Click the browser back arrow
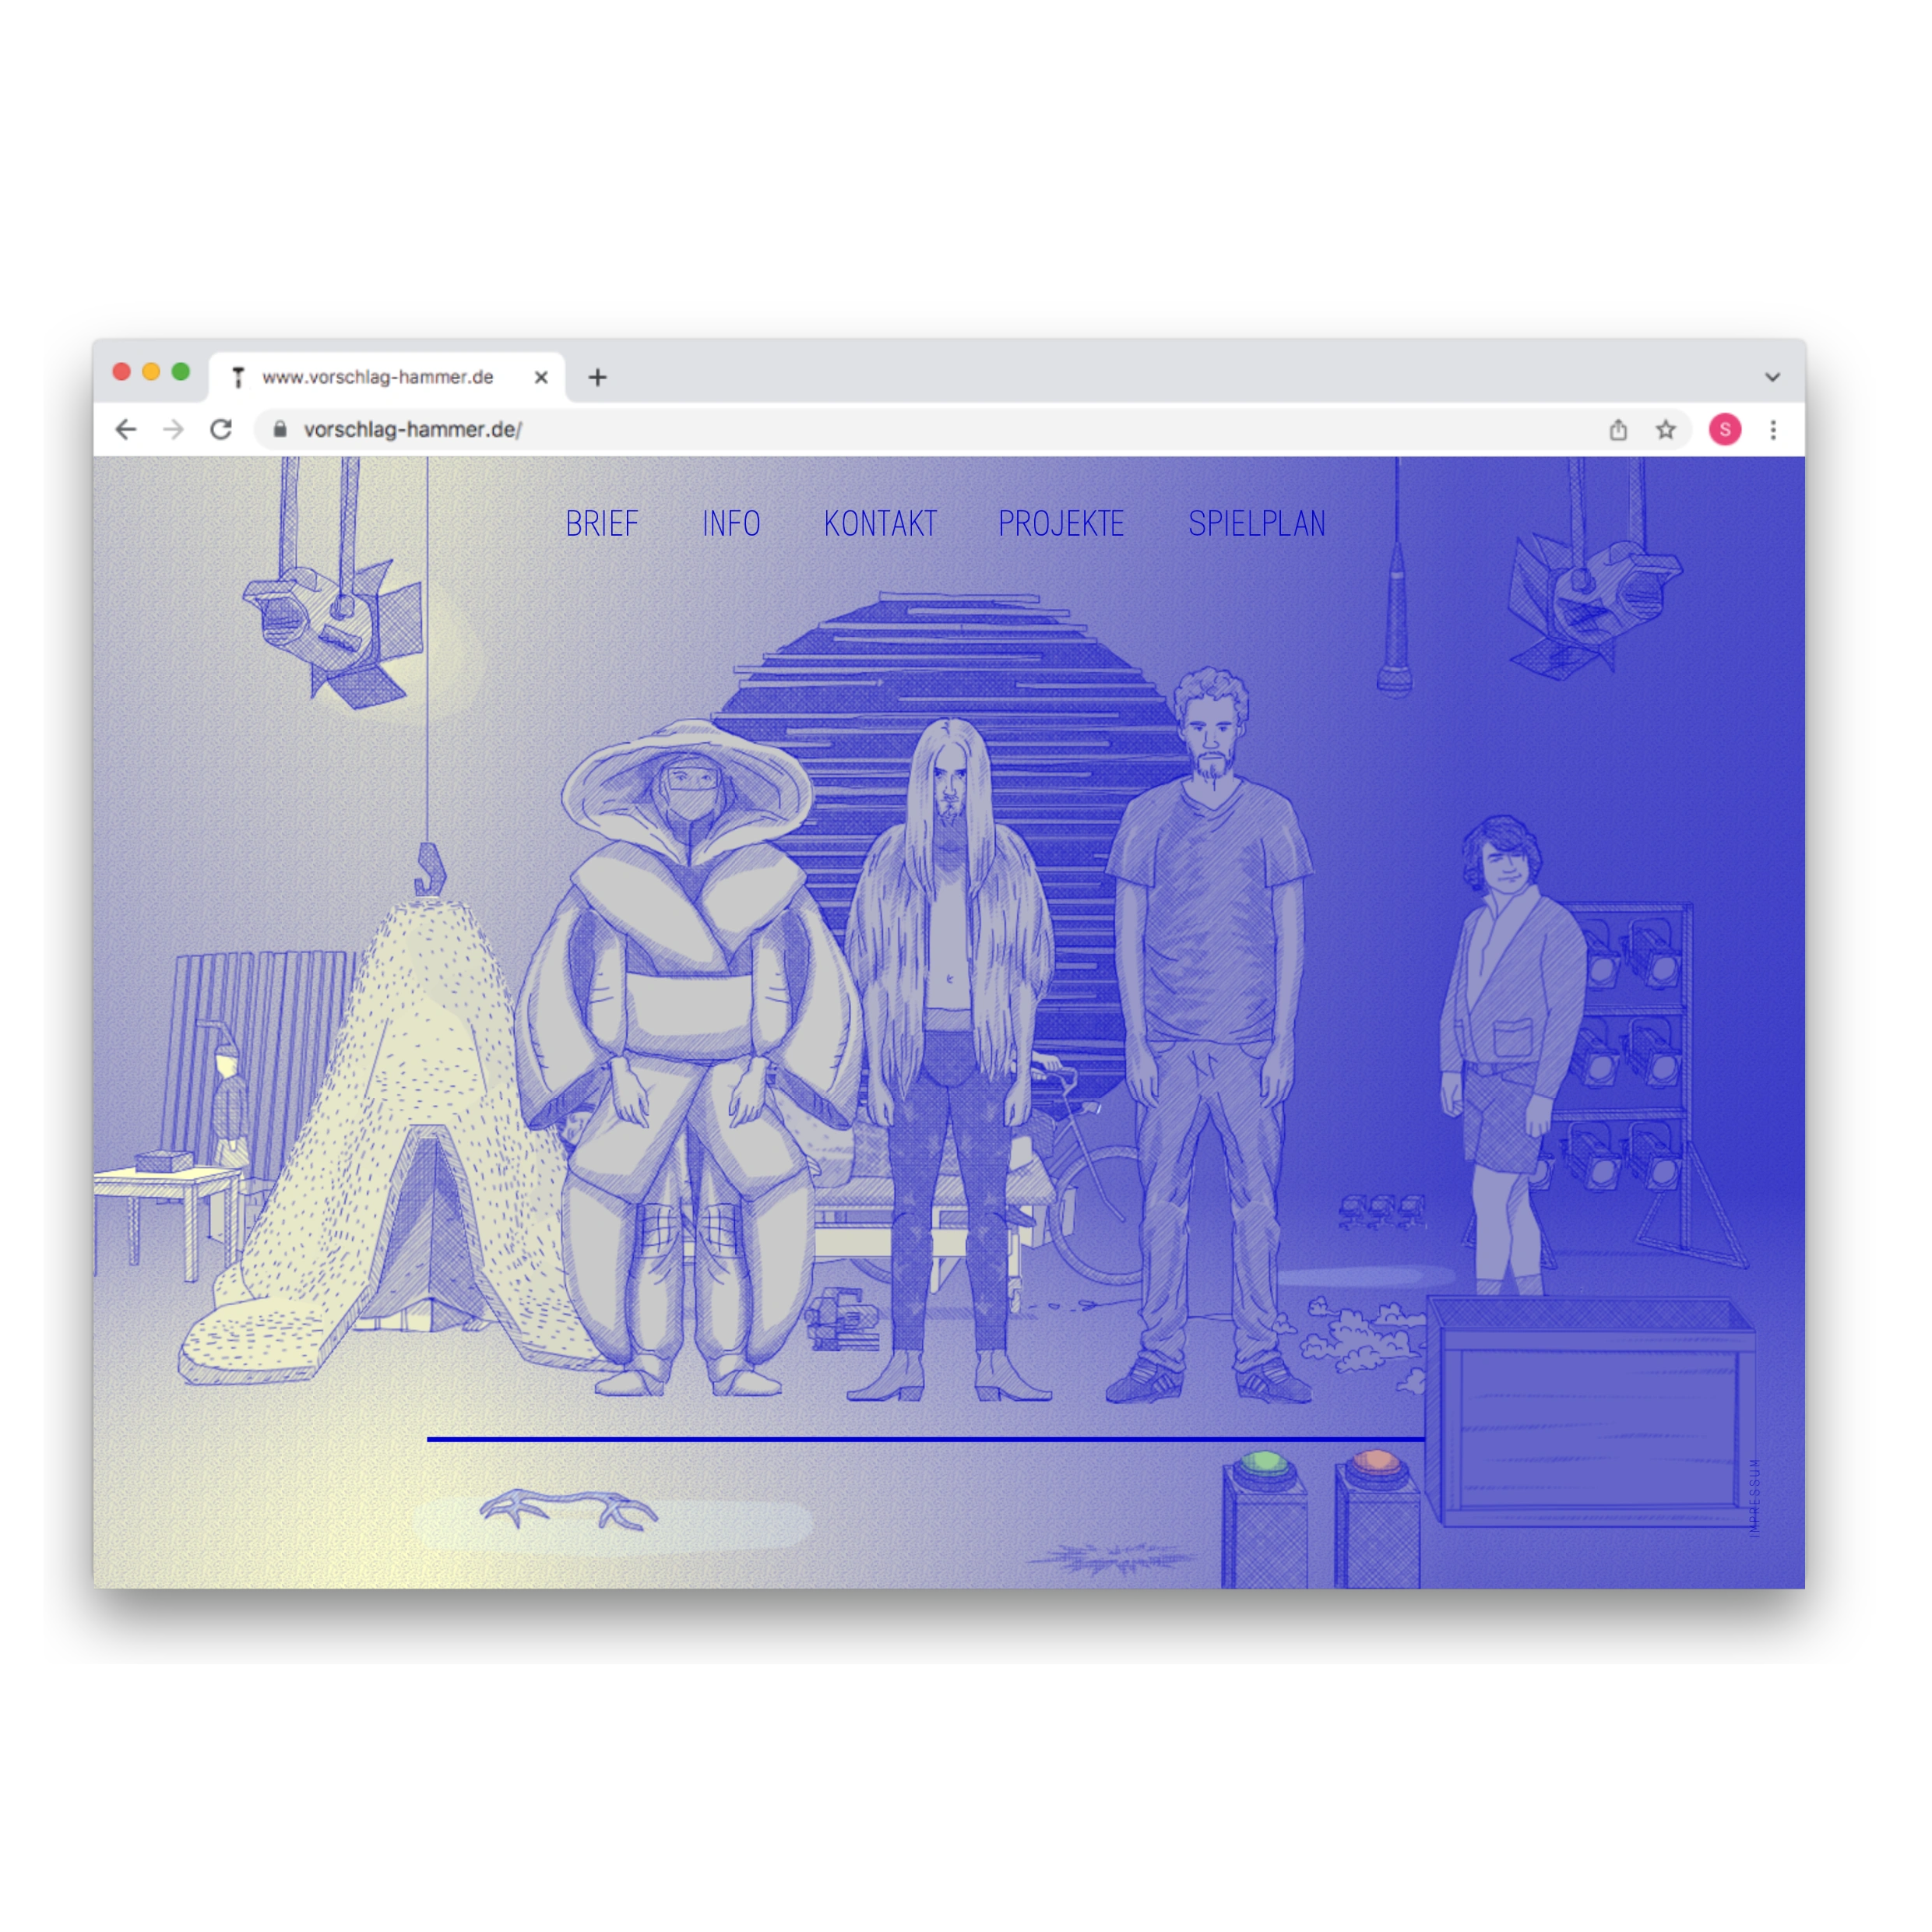This screenshot has height=1932, width=1932. click(x=126, y=430)
